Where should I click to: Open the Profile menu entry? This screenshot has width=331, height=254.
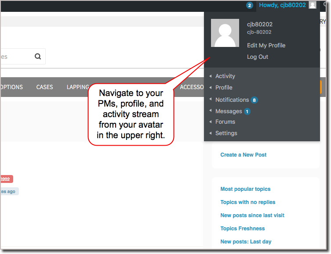[224, 87]
